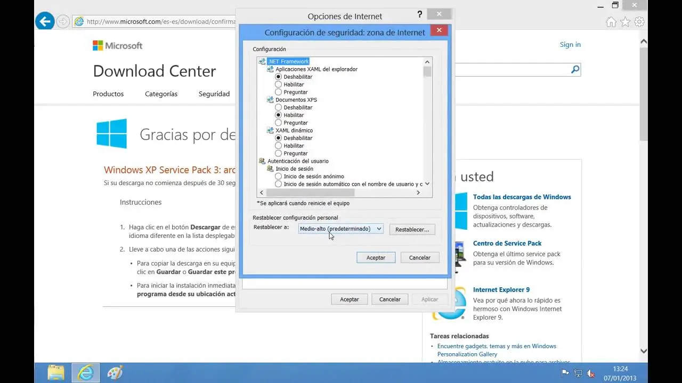The height and width of the screenshot is (383, 682).
Task: Open the IE Tools gear icon
Action: 639,22
